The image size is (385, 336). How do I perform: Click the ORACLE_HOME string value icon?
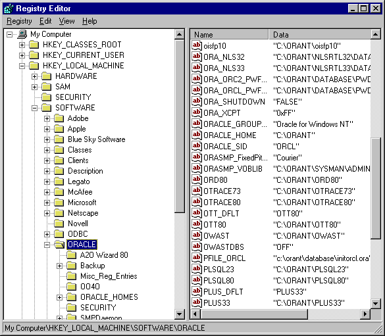(x=197, y=135)
